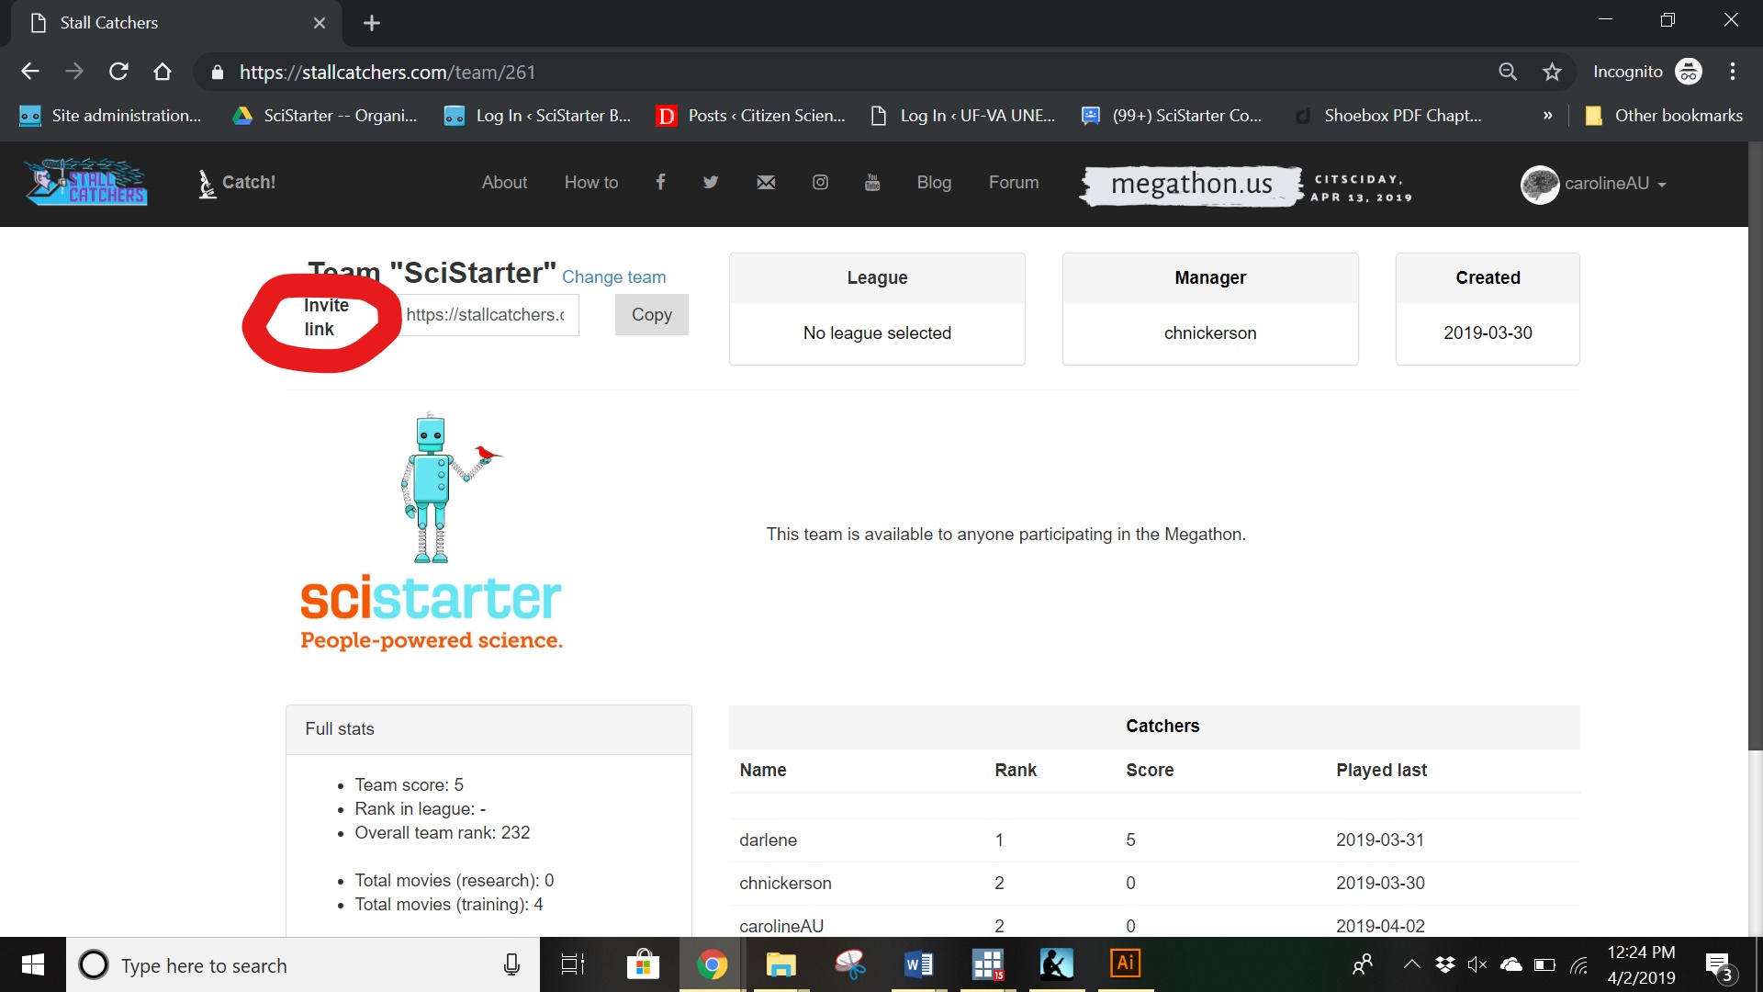
Task: Open the Snipping Tool in the taskbar
Action: tap(849, 964)
